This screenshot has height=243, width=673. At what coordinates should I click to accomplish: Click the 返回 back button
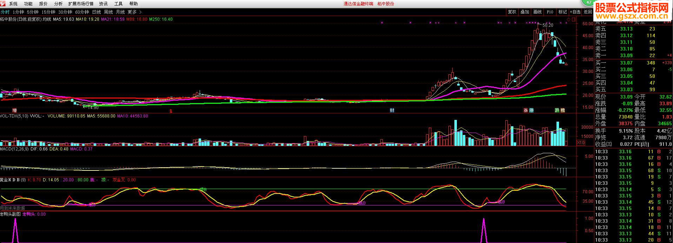[x=588, y=12]
